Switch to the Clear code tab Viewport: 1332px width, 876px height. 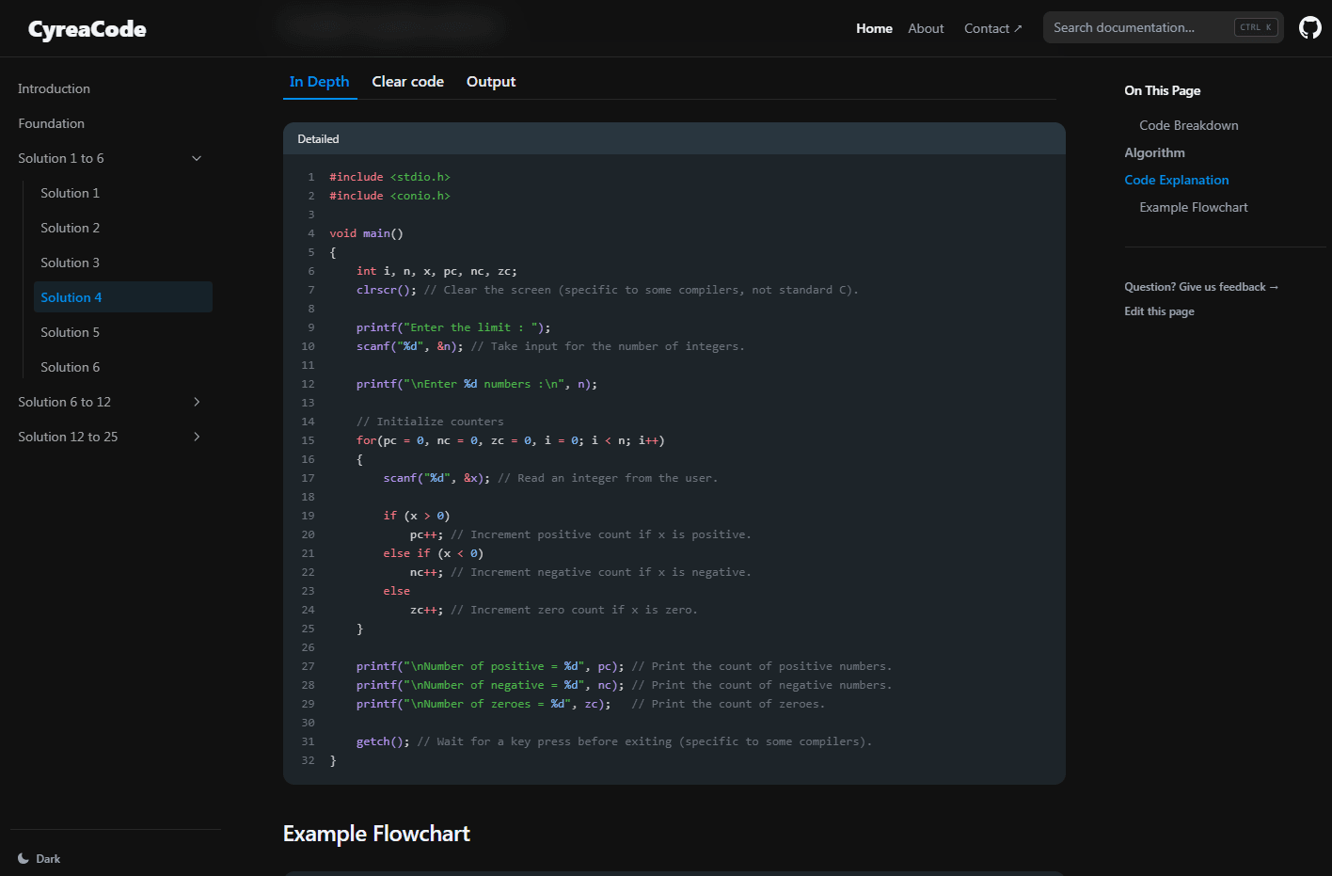pyautogui.click(x=407, y=82)
